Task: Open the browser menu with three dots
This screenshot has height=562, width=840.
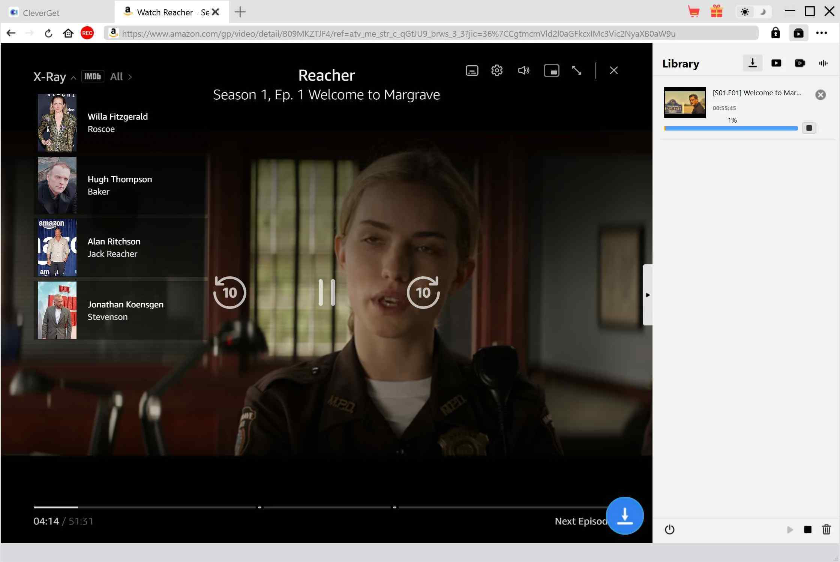Action: [x=822, y=33]
